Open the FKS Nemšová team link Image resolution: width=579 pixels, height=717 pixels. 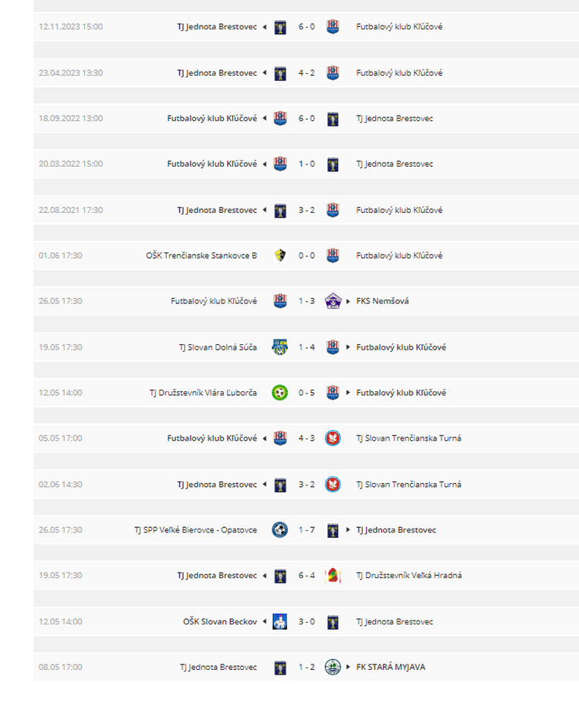tap(382, 301)
